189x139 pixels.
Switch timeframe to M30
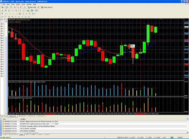[12, 17]
